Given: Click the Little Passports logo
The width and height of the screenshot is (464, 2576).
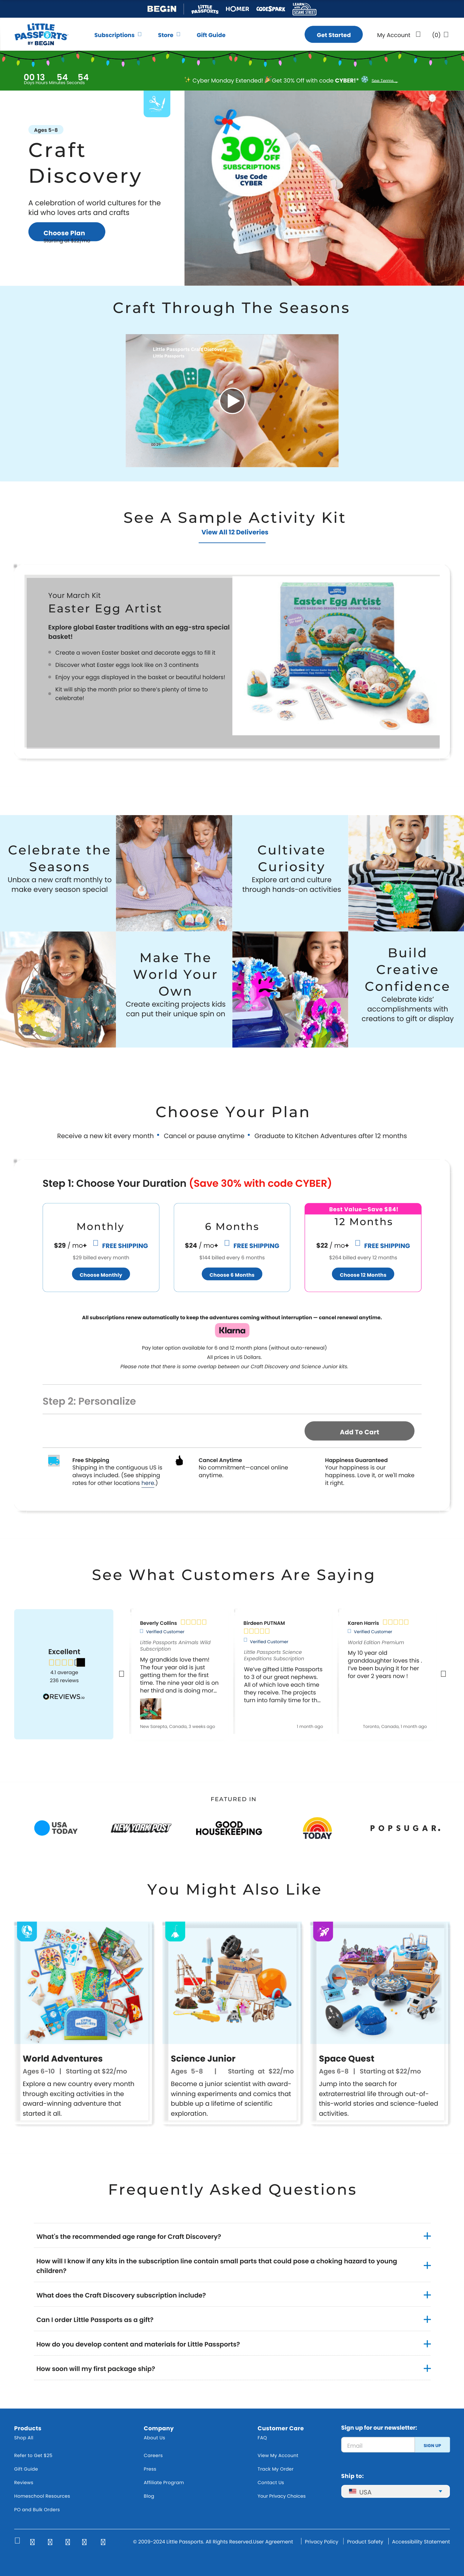Looking at the screenshot, I should tap(40, 35).
